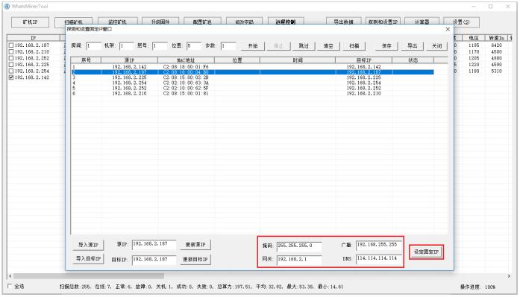520x297 pixels.
Task: Click the 导出 button in the dialog
Action: (x=412, y=46)
